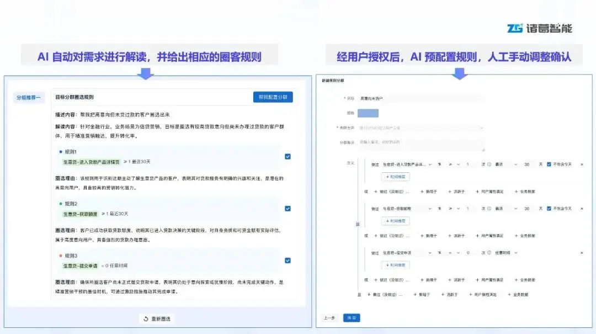Click 时间维度 add button under 生意贷-提交申请
The height and width of the screenshot is (334, 596).
pyautogui.click(x=395, y=265)
